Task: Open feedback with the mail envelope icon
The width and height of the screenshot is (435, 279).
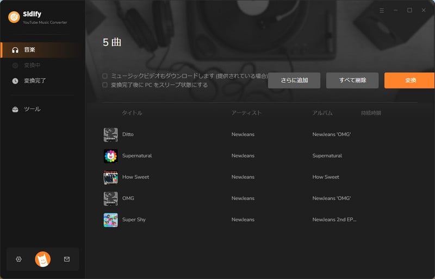Action: coord(67,259)
